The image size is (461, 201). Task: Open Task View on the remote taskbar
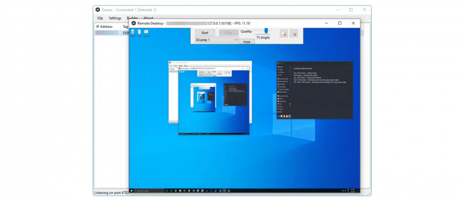click(x=171, y=191)
